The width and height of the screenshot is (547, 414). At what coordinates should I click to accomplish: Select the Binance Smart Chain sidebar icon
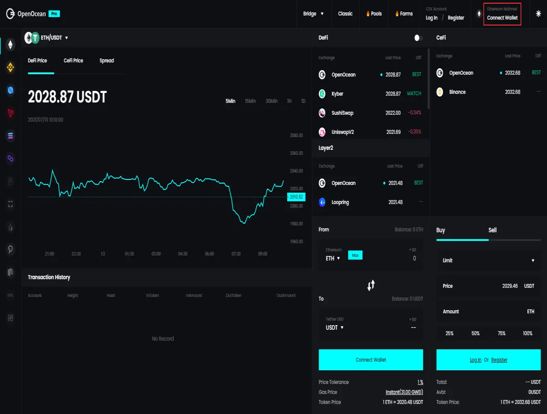coord(10,67)
